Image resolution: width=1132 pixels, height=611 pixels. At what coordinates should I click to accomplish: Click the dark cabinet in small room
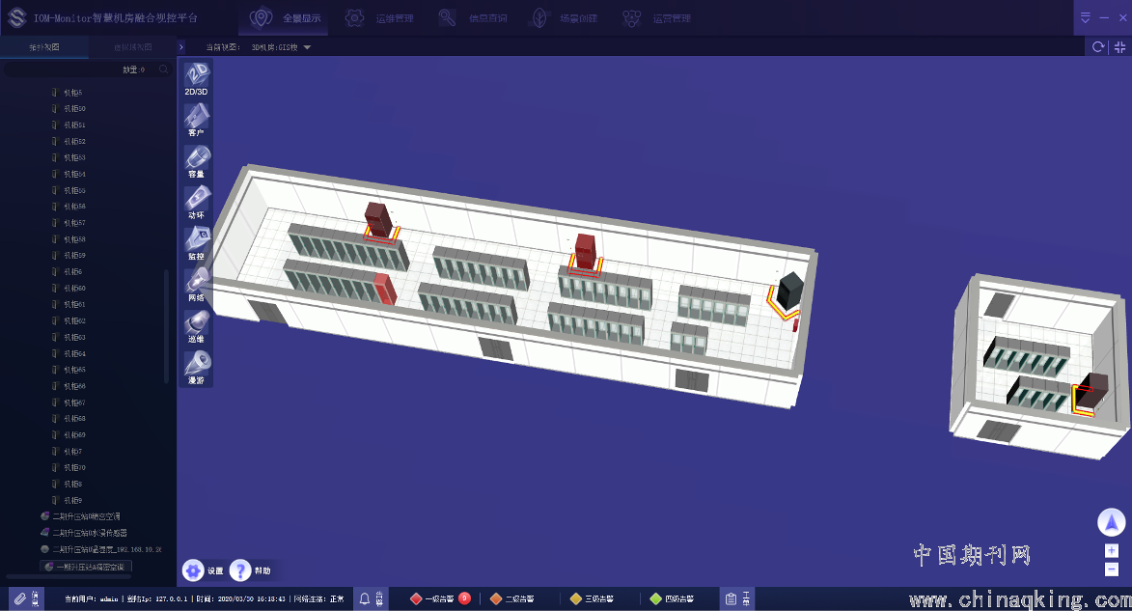click(1092, 391)
